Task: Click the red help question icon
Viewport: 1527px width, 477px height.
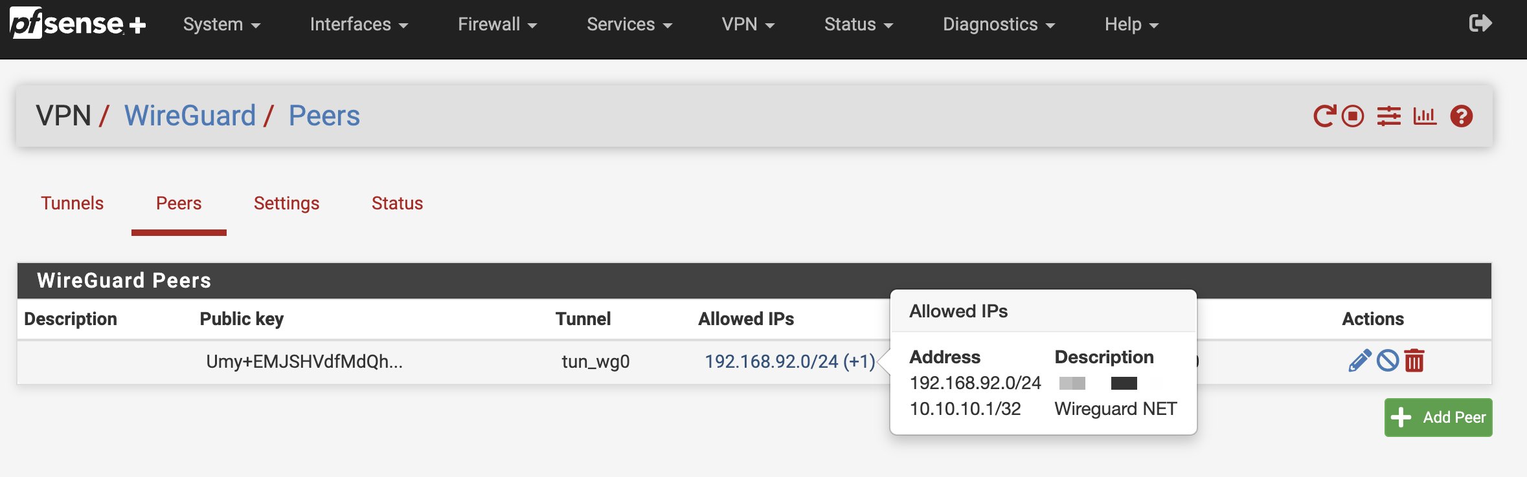Action: [x=1462, y=116]
